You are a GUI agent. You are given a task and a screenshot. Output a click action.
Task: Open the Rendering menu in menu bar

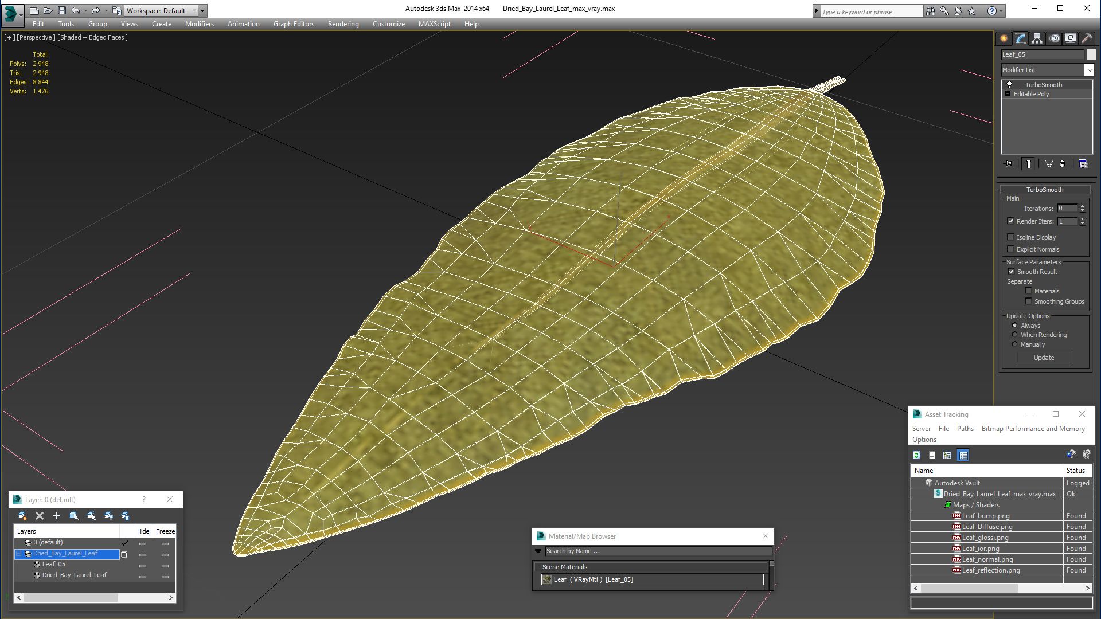[x=343, y=24]
